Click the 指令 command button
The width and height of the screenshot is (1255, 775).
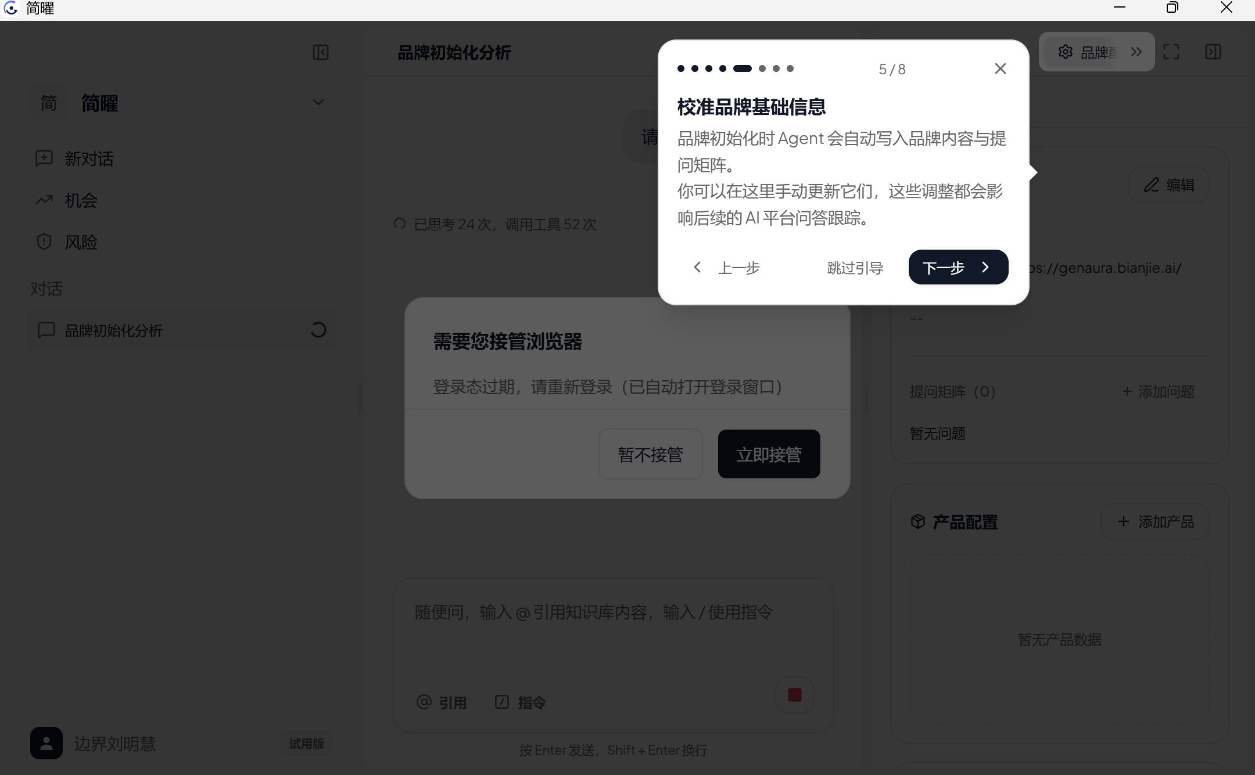click(x=520, y=702)
